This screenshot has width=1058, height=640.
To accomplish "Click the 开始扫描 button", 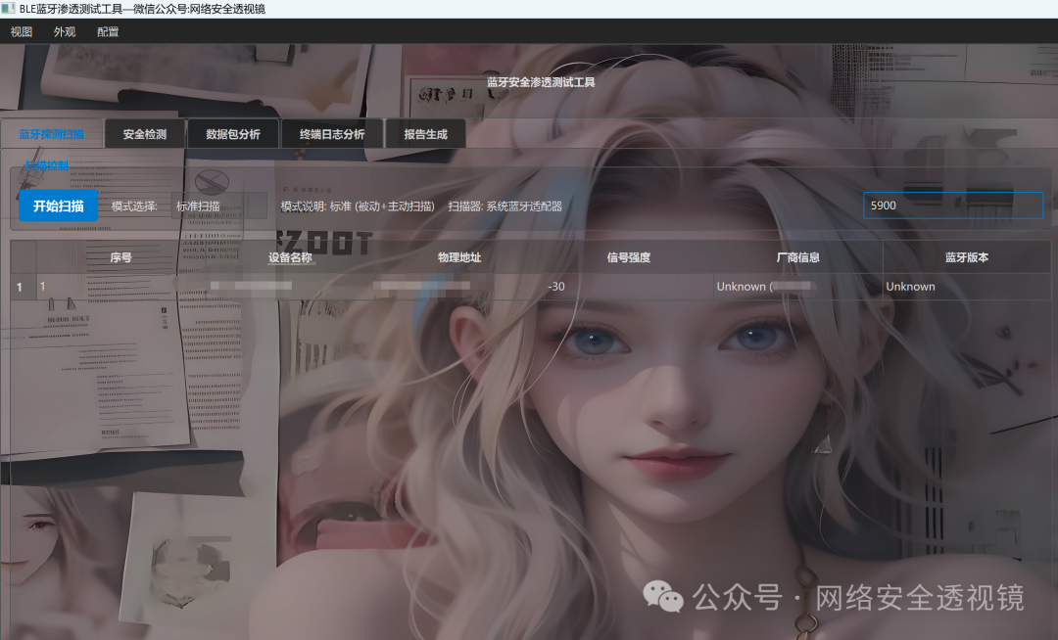I will click(59, 206).
